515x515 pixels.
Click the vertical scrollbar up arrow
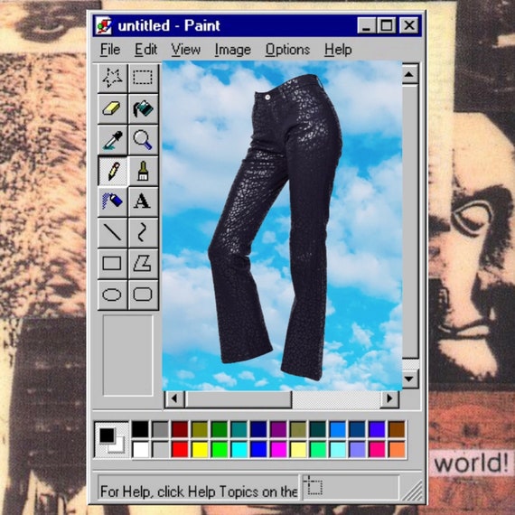coord(409,74)
